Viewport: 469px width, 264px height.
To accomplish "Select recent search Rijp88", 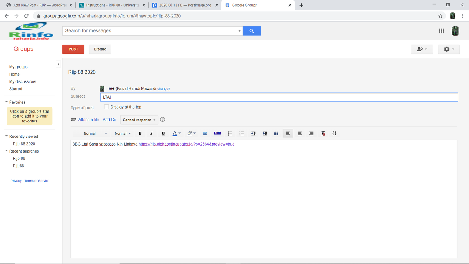I will coord(18,166).
